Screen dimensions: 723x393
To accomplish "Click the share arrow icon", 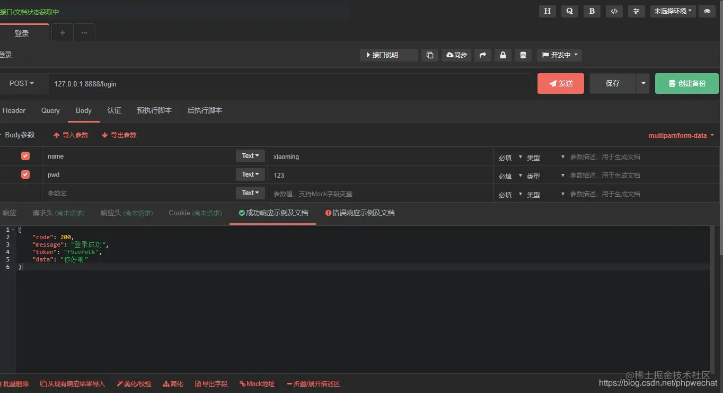I will pos(483,55).
